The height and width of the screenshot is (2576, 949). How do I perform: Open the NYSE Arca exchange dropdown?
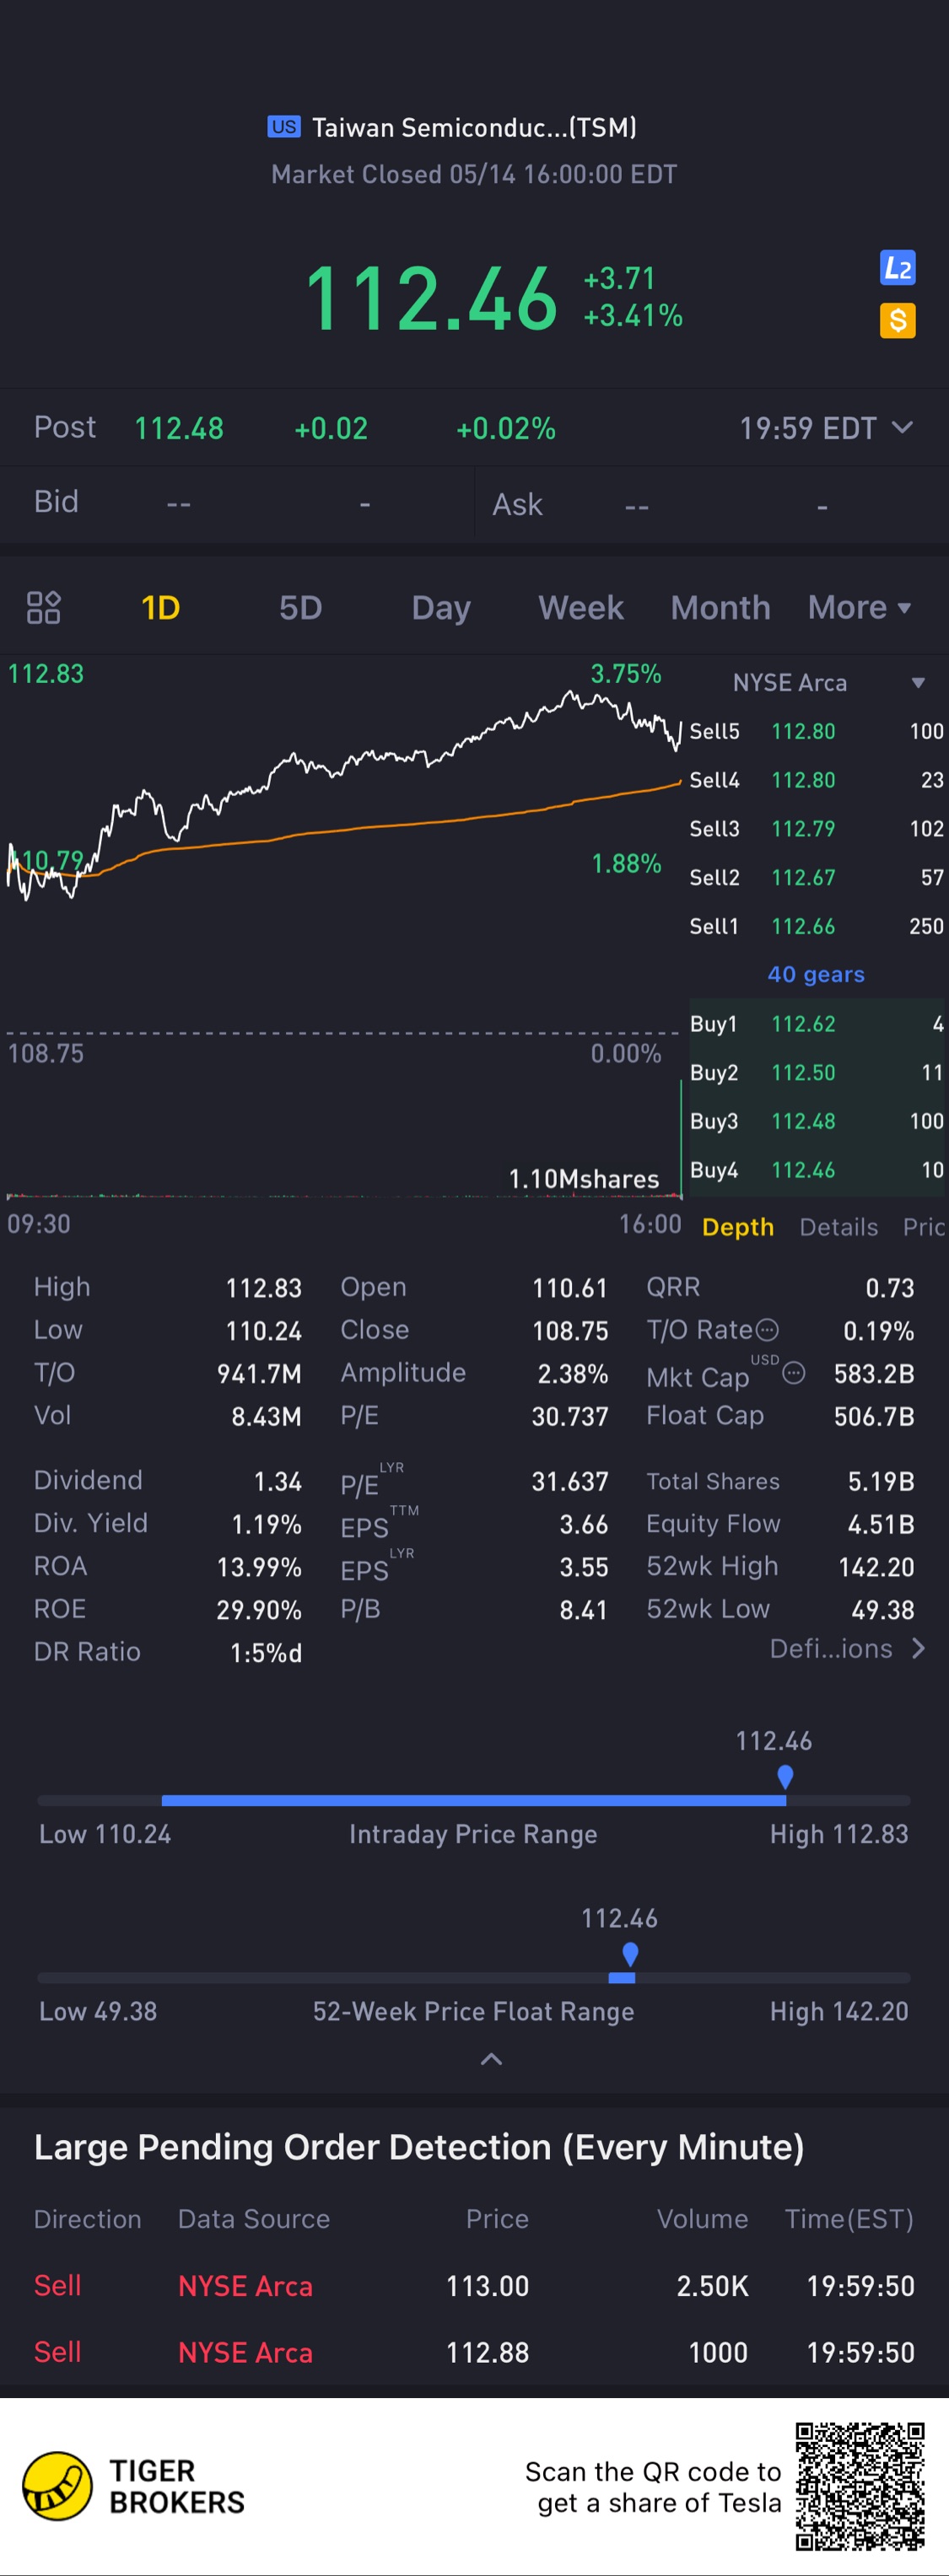click(828, 683)
